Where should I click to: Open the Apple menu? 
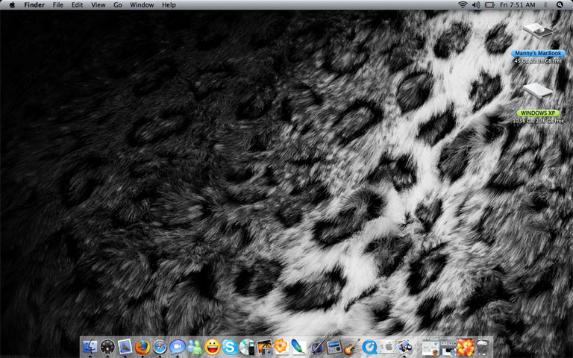(12, 5)
